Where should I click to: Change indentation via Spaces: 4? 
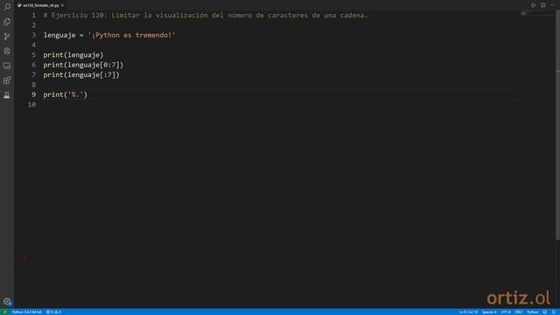[x=489, y=311]
